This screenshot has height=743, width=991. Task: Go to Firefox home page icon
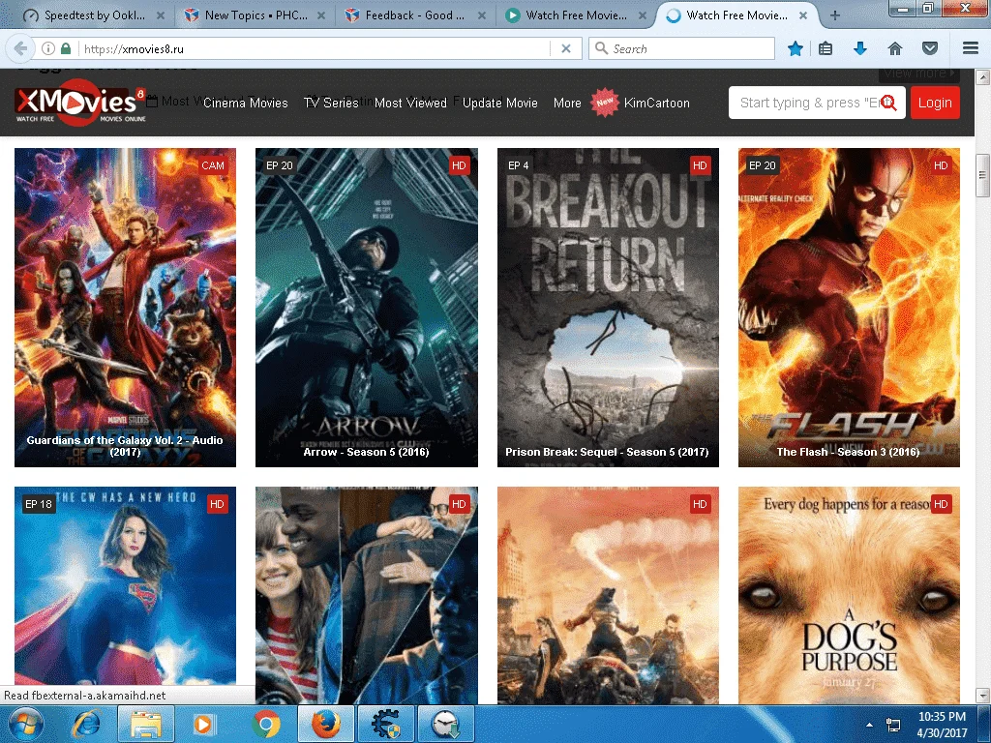tap(895, 48)
